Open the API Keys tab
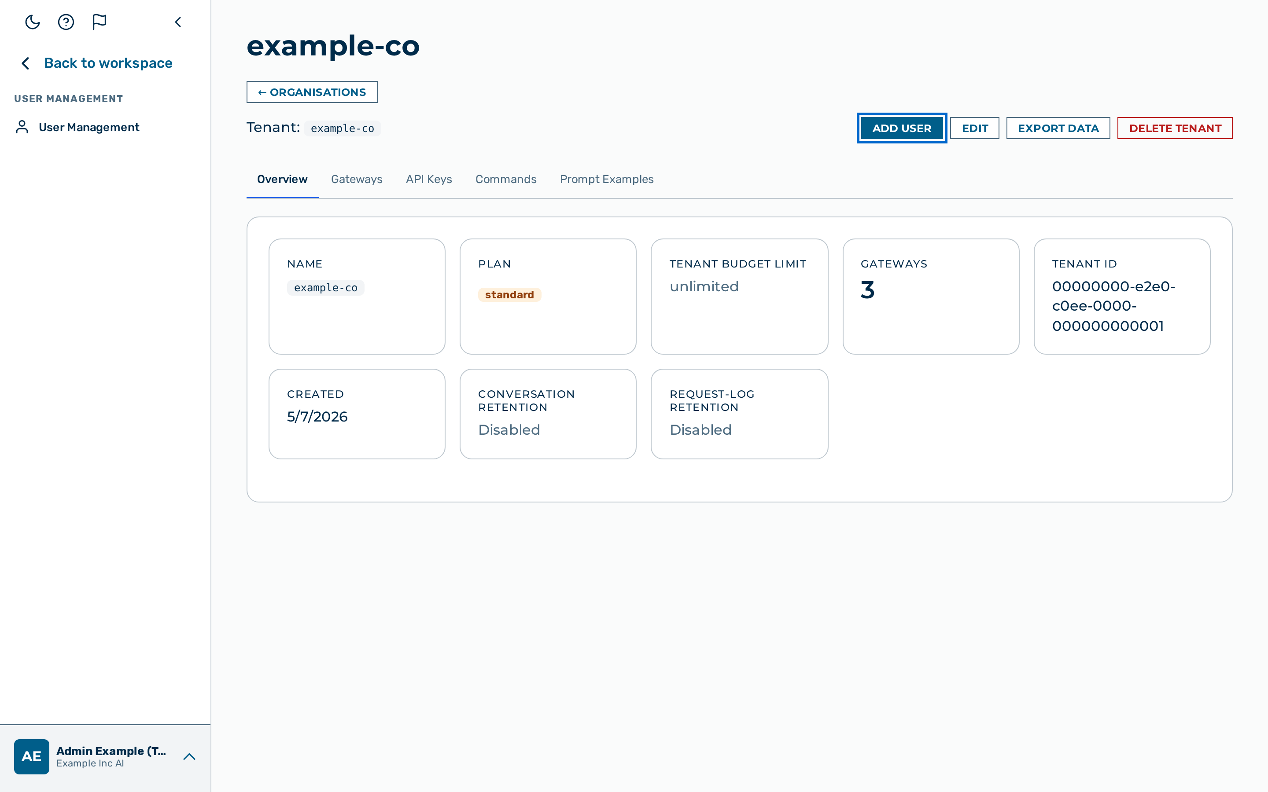The width and height of the screenshot is (1268, 792). tap(428, 179)
